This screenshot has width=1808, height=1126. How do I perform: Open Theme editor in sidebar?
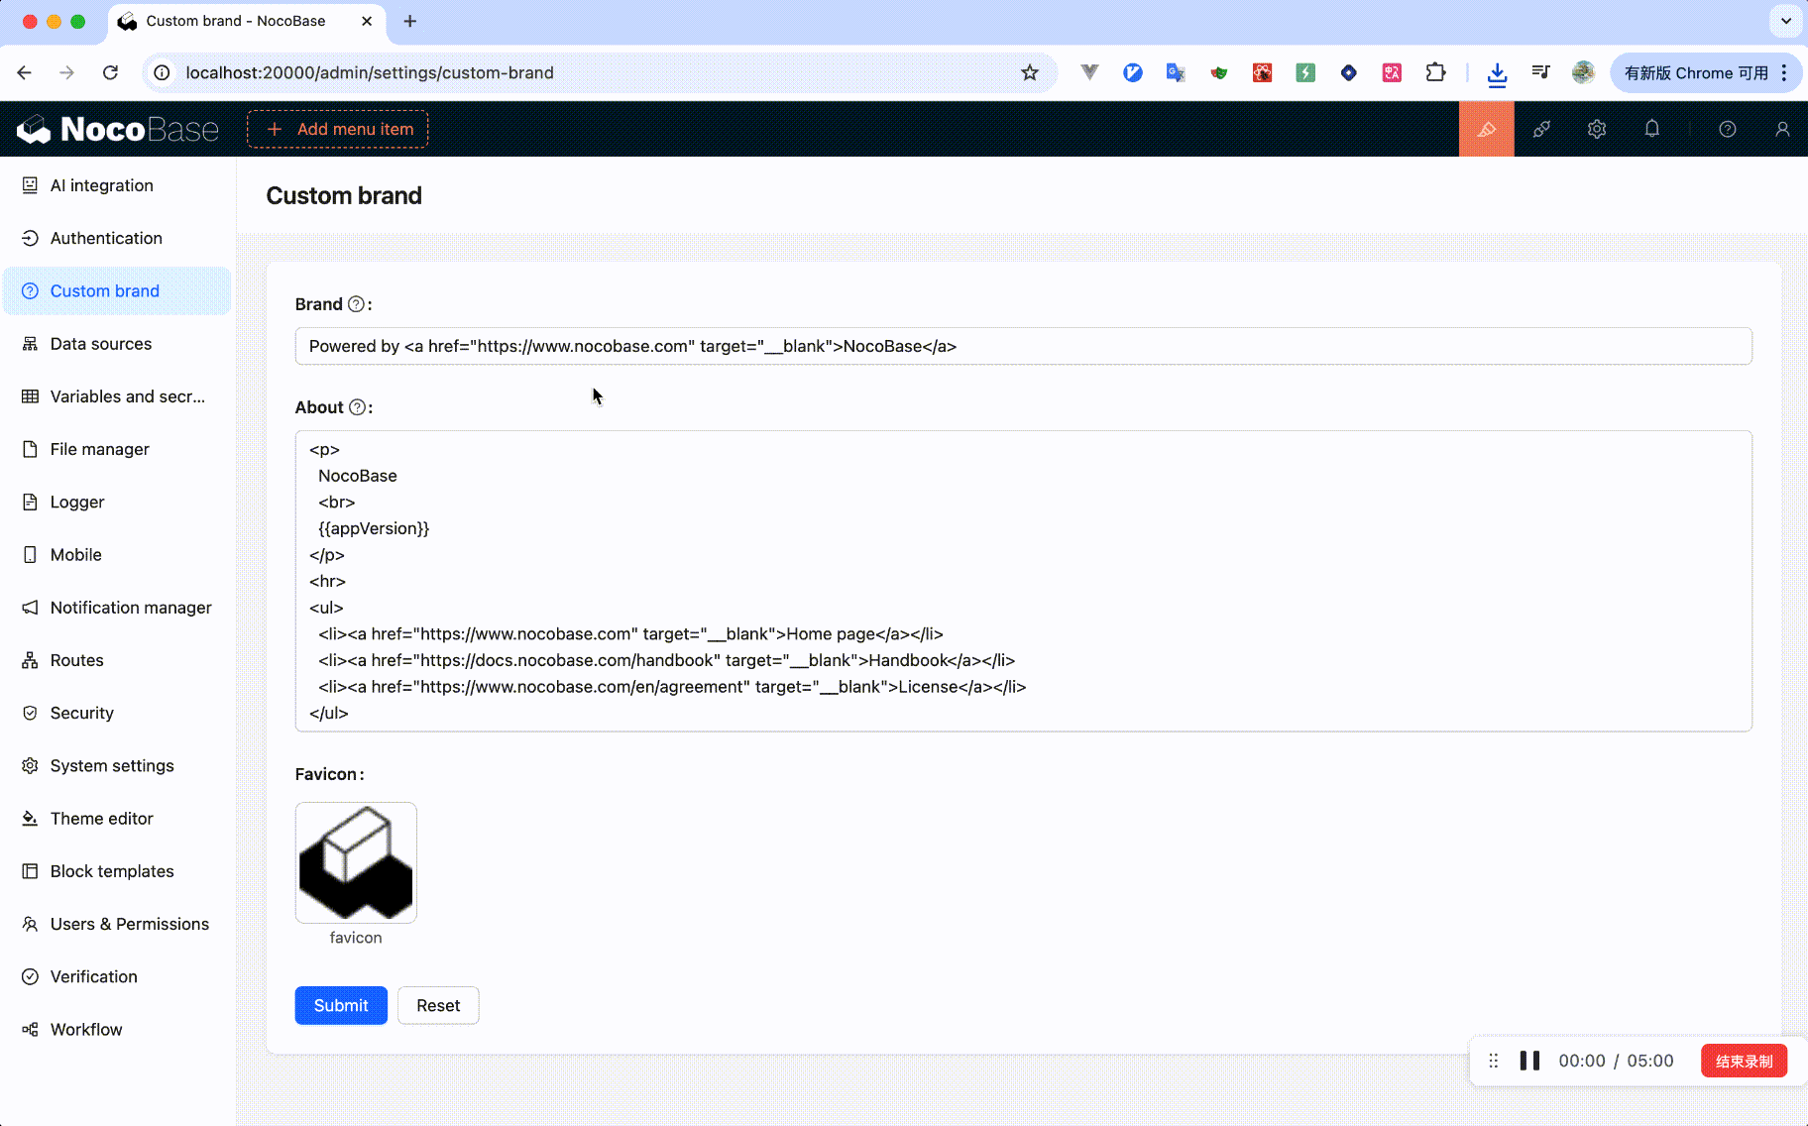[x=101, y=819]
